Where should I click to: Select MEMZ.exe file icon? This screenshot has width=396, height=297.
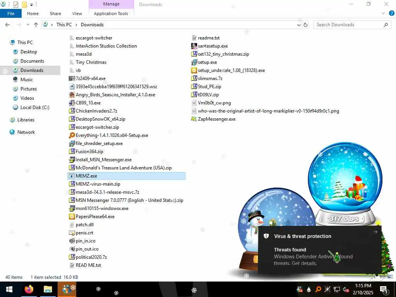pos(72,176)
